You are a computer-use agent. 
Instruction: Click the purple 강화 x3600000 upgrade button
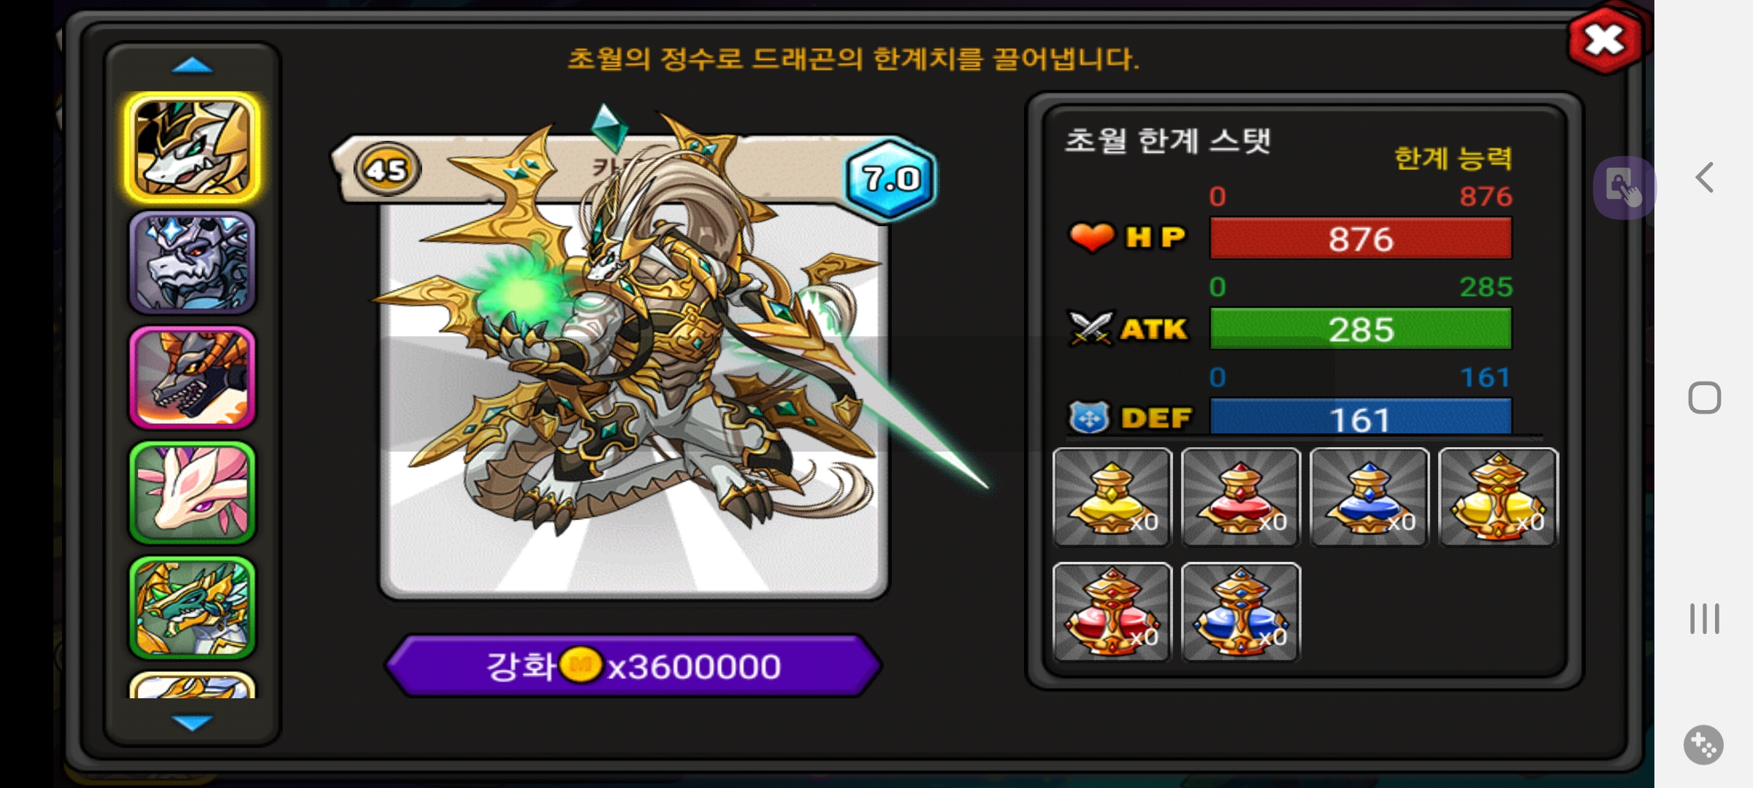(633, 665)
